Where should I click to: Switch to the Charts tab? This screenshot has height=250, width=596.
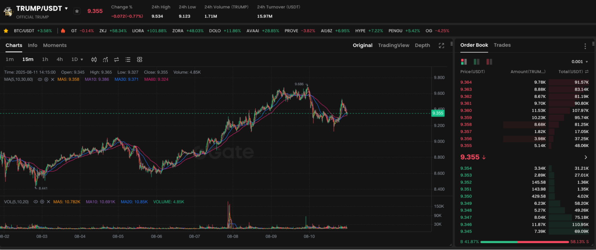[14, 45]
